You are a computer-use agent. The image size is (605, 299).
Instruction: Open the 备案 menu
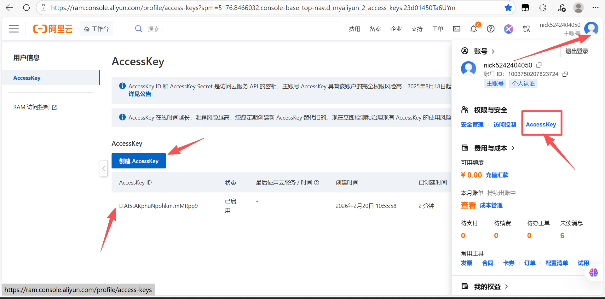click(375, 29)
